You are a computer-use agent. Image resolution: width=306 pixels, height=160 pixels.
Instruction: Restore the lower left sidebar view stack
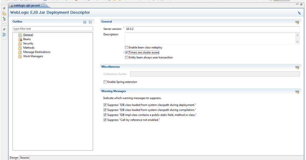coord(4,29)
